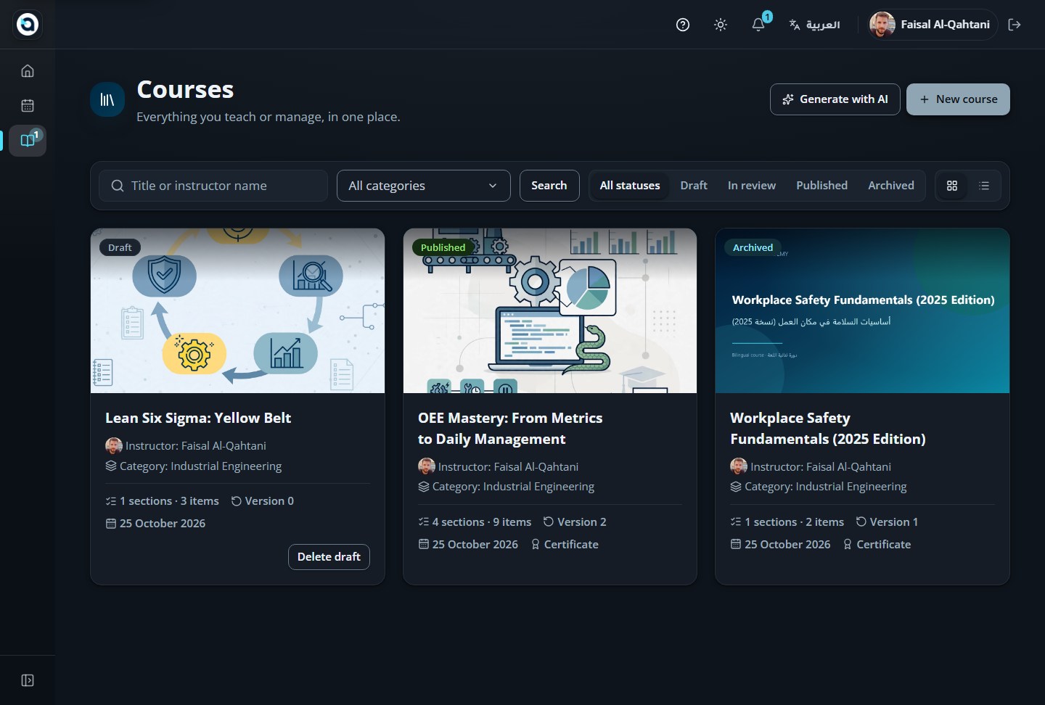
Task: Open Faisal Al-Qahtani user menu
Action: click(933, 25)
